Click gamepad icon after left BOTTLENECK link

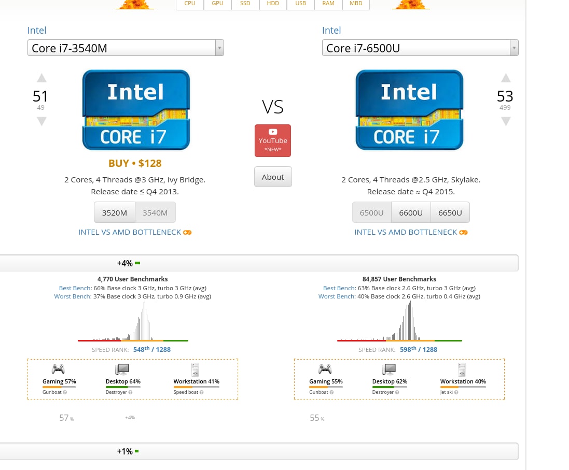[x=187, y=233]
